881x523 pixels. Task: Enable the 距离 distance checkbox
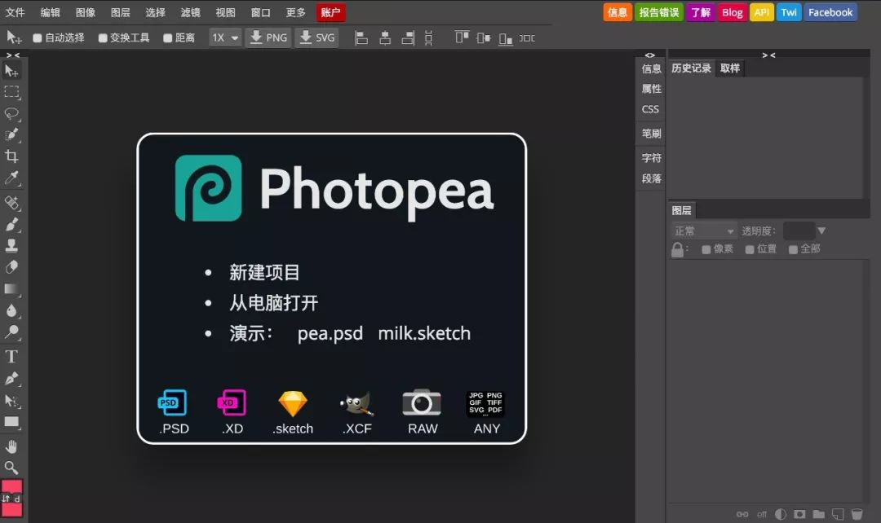[x=167, y=38]
